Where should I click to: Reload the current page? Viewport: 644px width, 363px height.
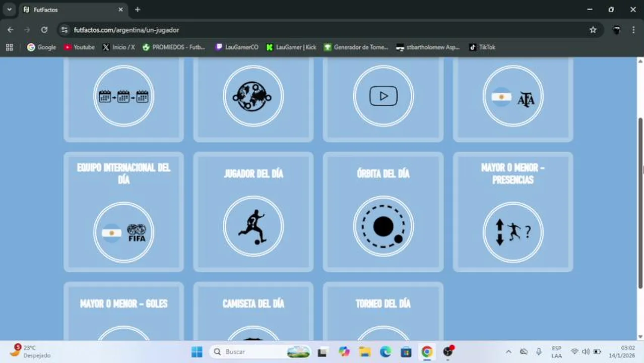point(44,30)
